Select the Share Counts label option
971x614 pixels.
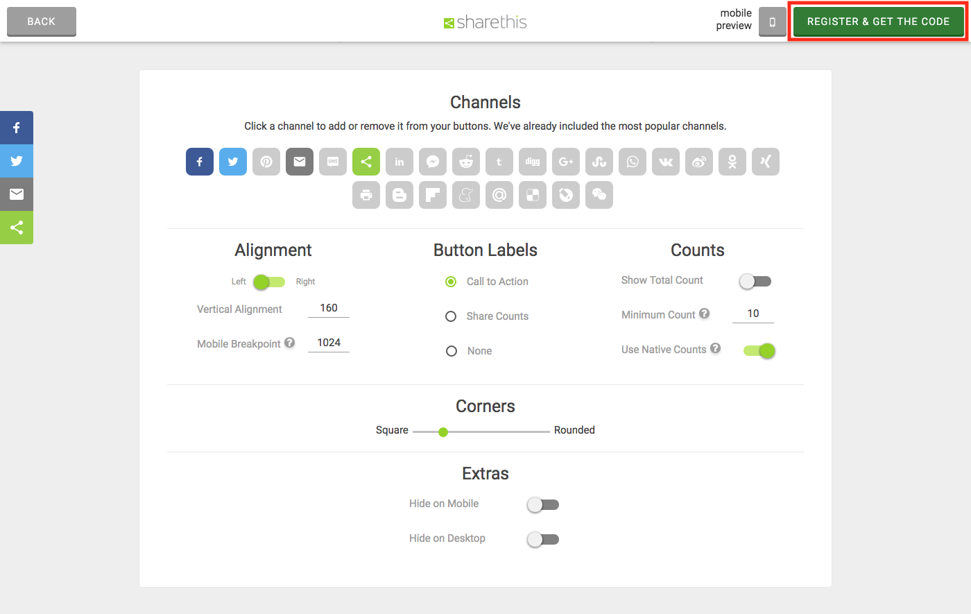tap(452, 316)
